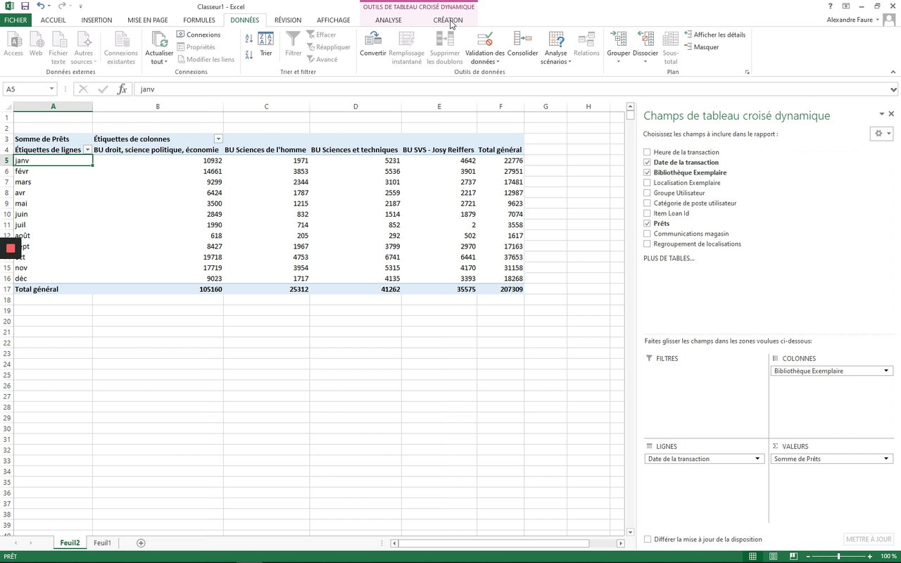The width and height of the screenshot is (901, 563).
Task: Sort ascending A to Z
Action: coord(249,40)
